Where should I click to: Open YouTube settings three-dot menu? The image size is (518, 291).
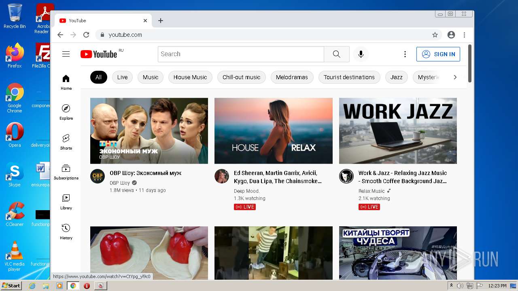point(405,54)
